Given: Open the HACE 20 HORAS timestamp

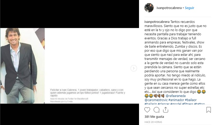Looking at the screenshot, I should (x=153, y=122).
